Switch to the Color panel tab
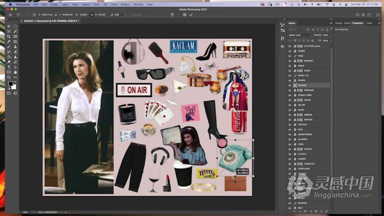The image size is (384, 216). (x=369, y=23)
